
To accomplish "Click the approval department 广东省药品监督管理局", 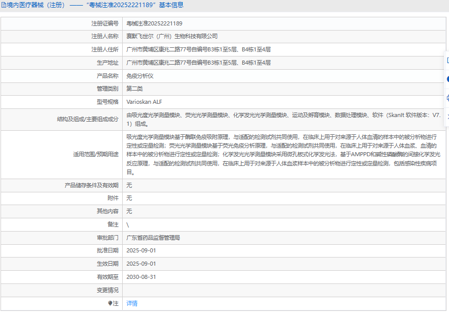I will click(x=153, y=238).
